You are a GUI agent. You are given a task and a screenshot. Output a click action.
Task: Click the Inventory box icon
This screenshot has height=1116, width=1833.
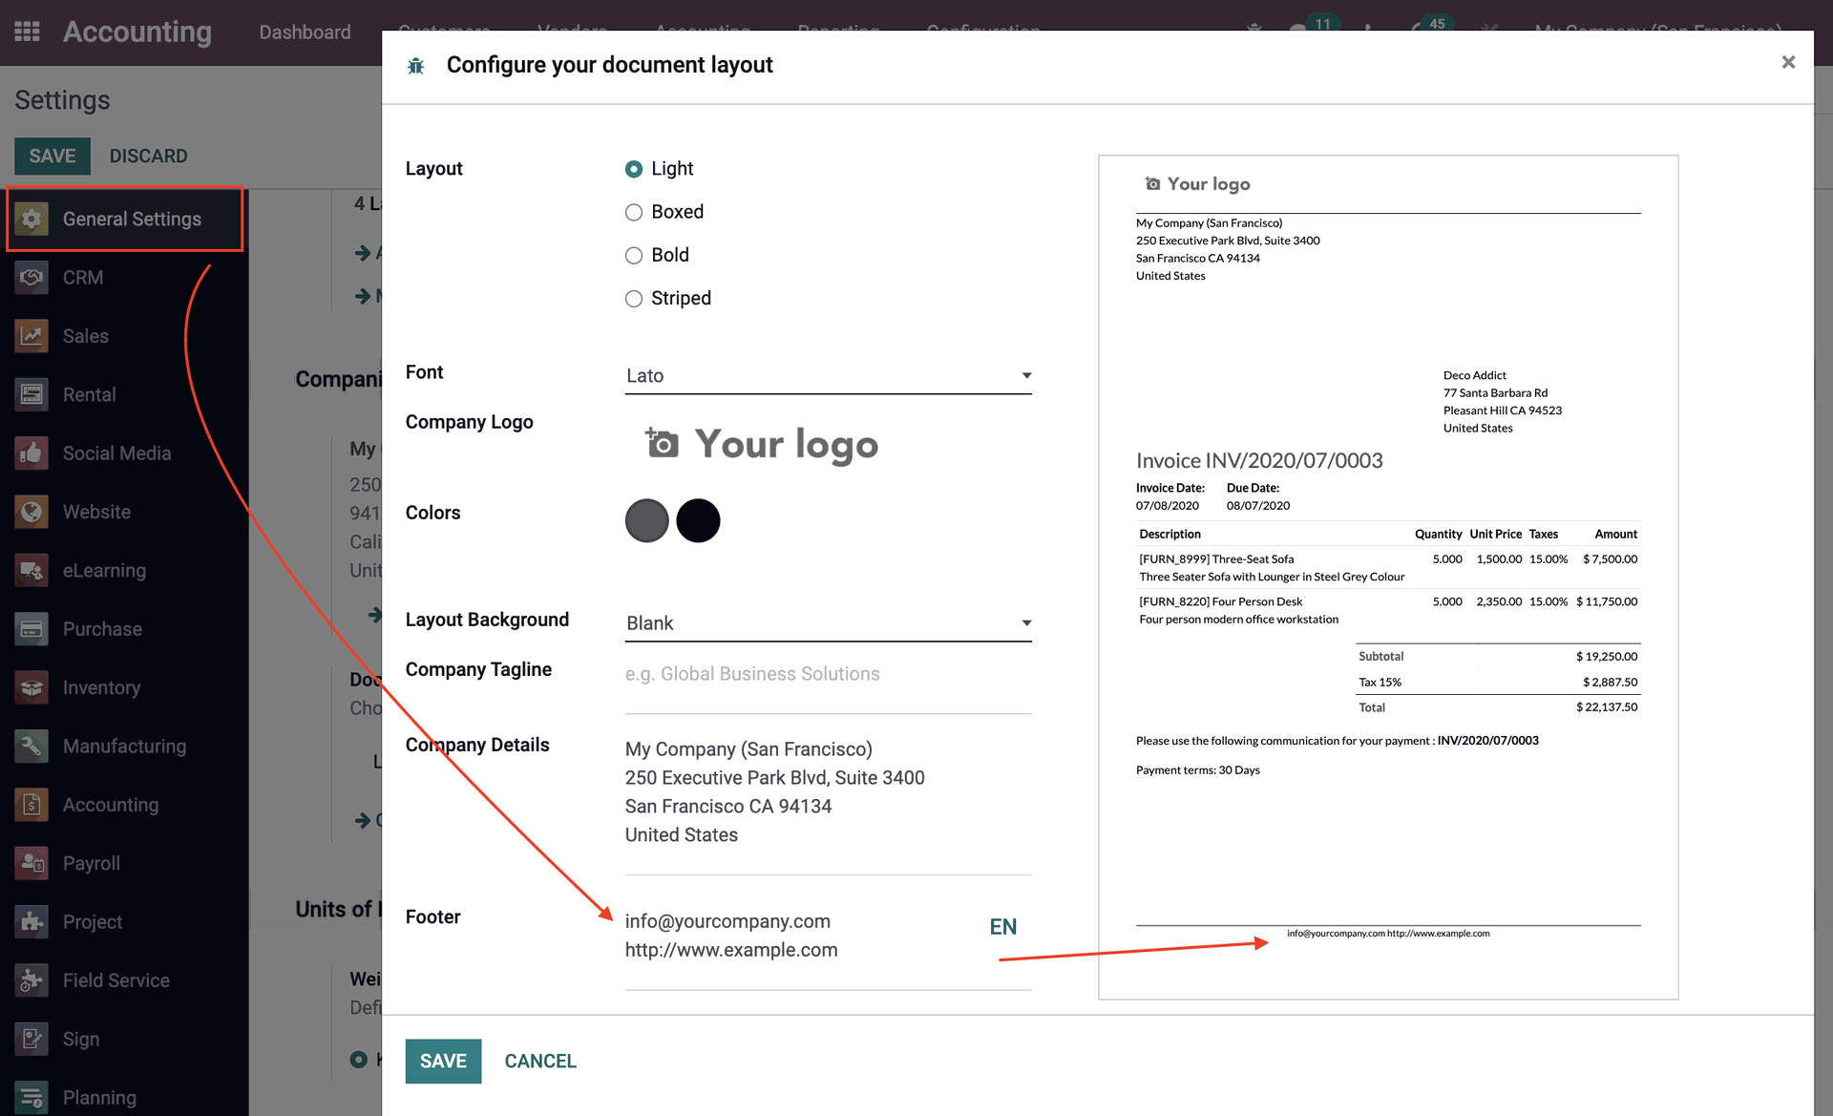point(32,687)
